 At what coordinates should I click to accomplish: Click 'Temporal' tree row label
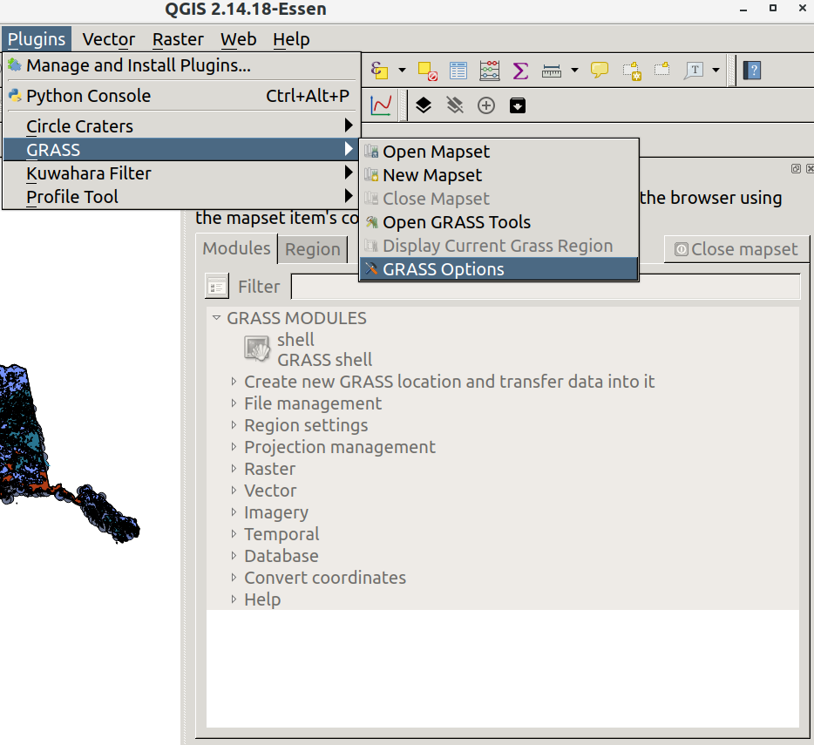282,534
